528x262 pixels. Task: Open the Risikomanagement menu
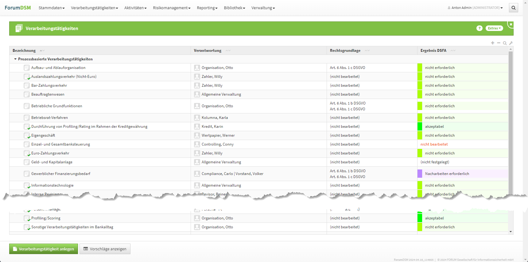coord(172,8)
